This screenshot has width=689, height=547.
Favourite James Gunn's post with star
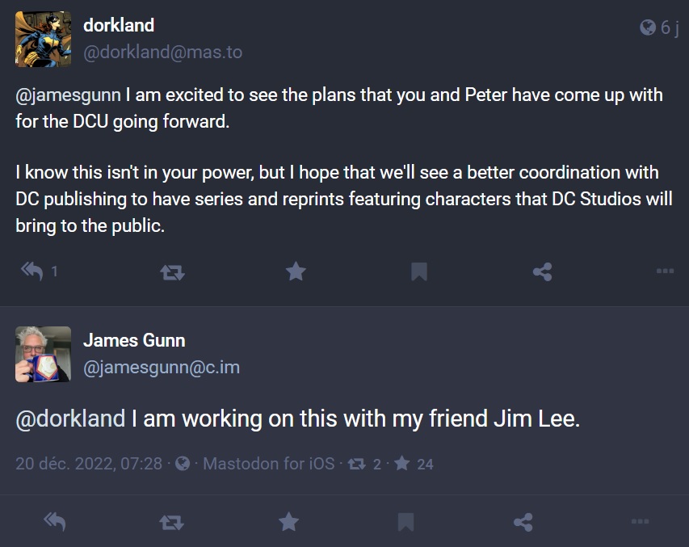point(288,522)
